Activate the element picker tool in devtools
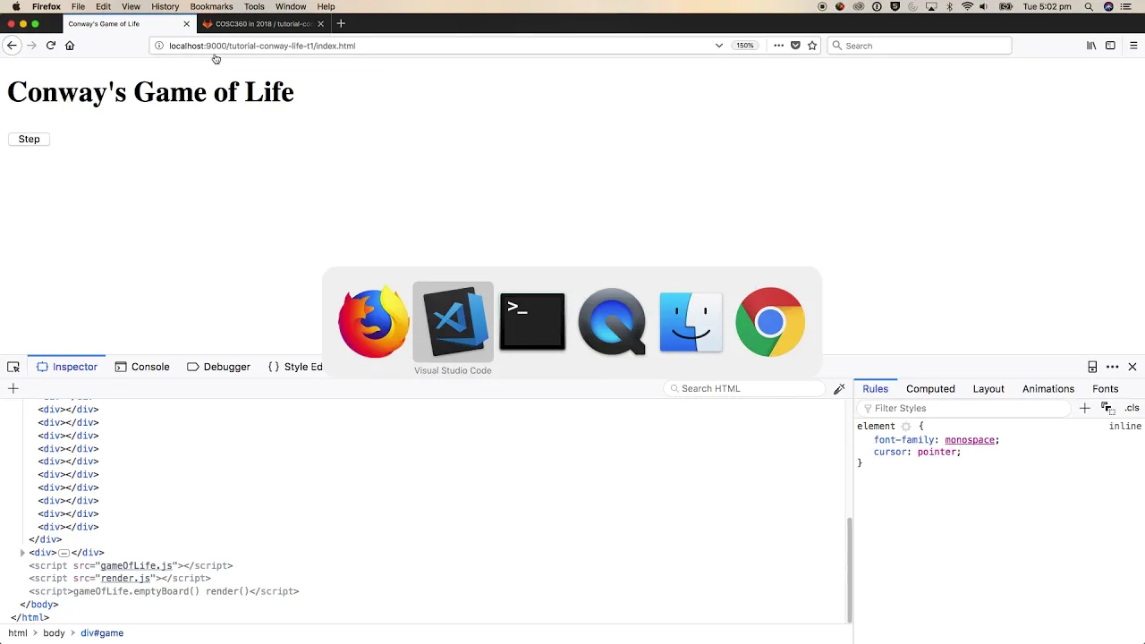1145x644 pixels. coord(13,367)
